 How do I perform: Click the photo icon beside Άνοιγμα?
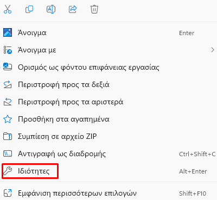click(8, 32)
